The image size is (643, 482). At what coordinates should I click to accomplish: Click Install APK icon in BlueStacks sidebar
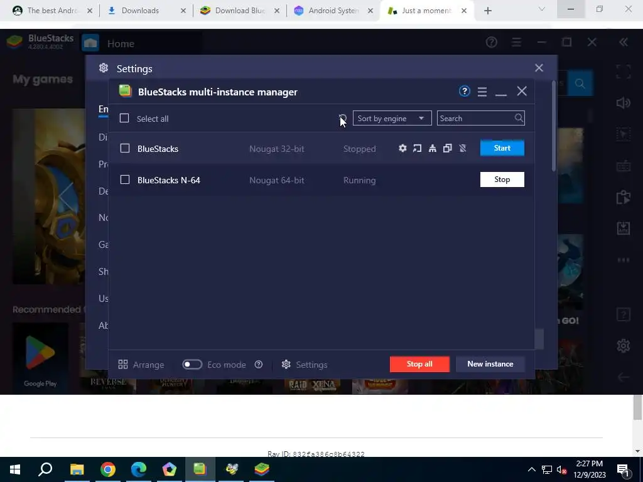tap(624, 228)
